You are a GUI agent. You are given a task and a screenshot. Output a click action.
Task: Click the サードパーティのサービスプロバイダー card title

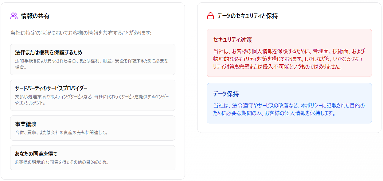51,89
